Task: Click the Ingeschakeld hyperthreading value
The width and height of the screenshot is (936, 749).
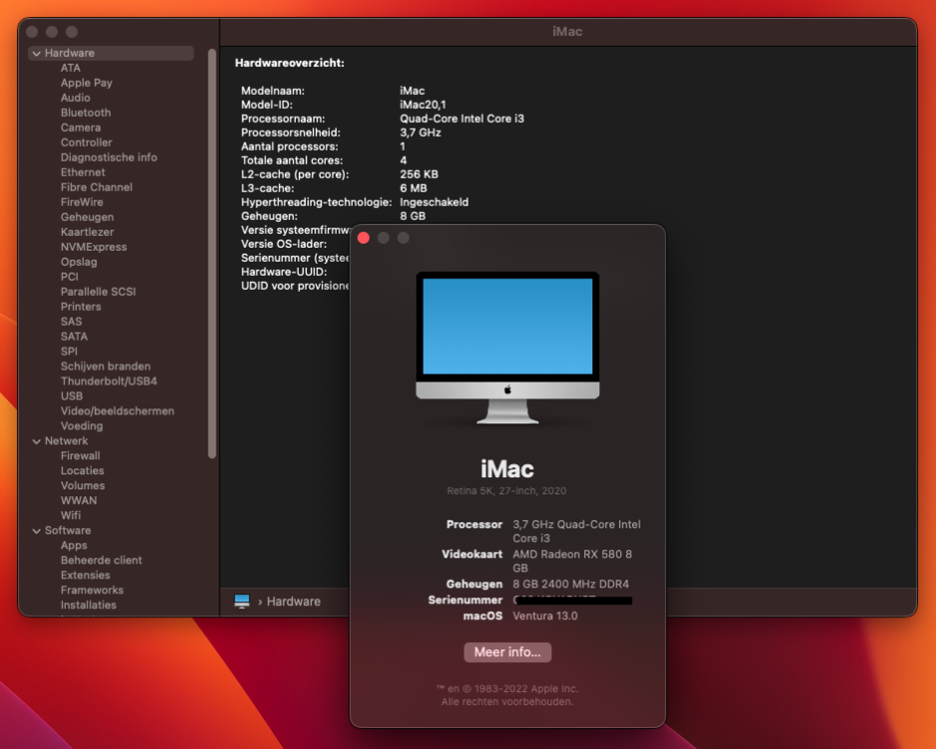Action: [434, 203]
